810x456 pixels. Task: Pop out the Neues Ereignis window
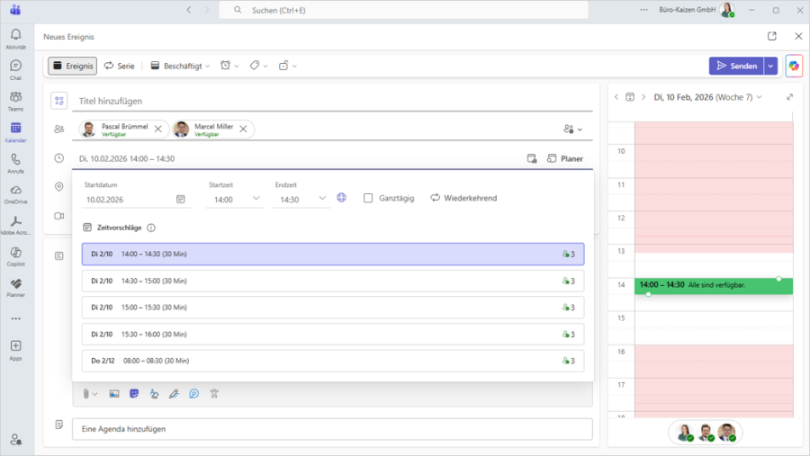click(x=771, y=37)
